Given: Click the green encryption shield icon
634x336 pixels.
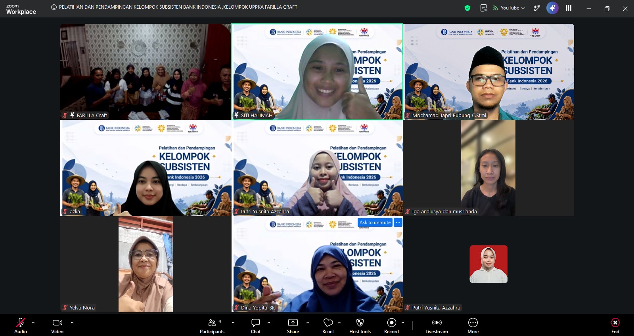Looking at the screenshot, I should pyautogui.click(x=467, y=8).
